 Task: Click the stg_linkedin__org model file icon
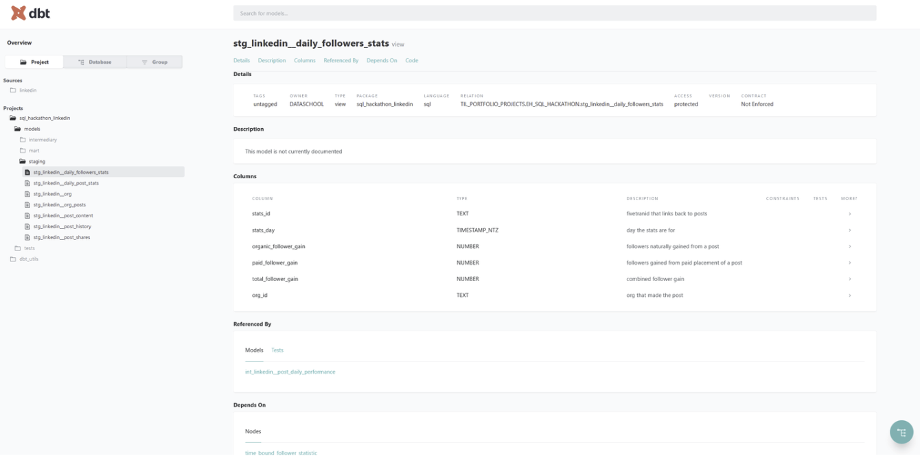coord(27,194)
